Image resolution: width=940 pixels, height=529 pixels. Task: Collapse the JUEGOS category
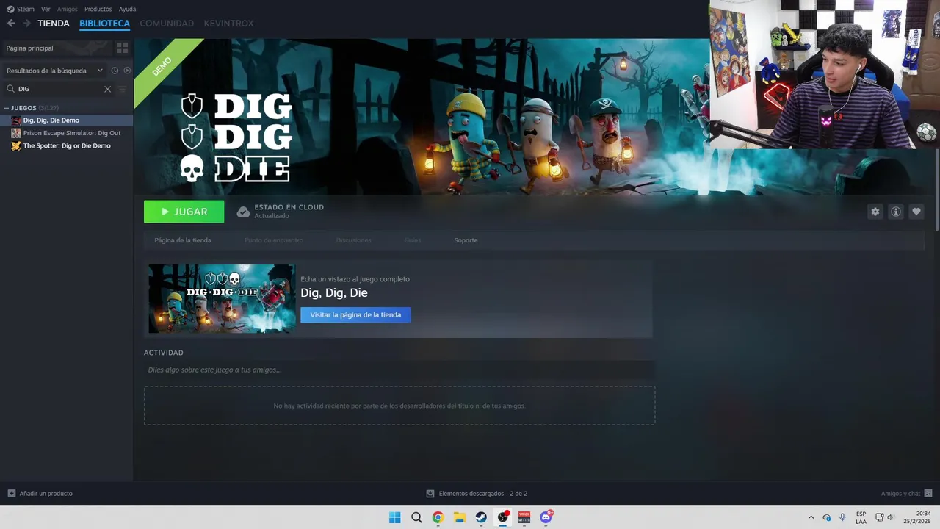click(x=7, y=108)
